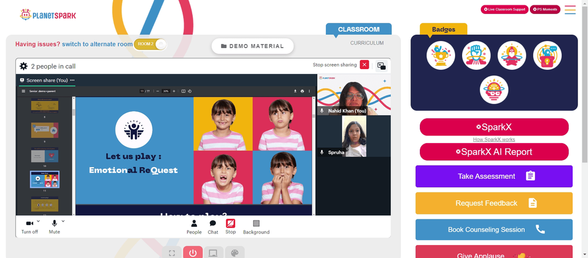Click the trophy badge icon
The image size is (588, 258).
(x=440, y=55)
